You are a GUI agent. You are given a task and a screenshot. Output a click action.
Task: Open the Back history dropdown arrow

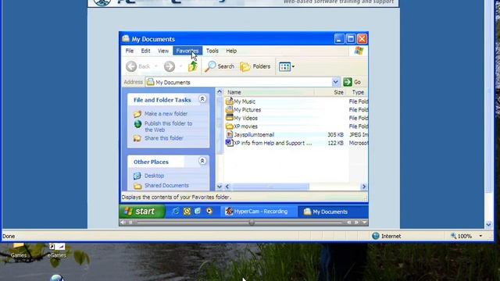coord(156,66)
